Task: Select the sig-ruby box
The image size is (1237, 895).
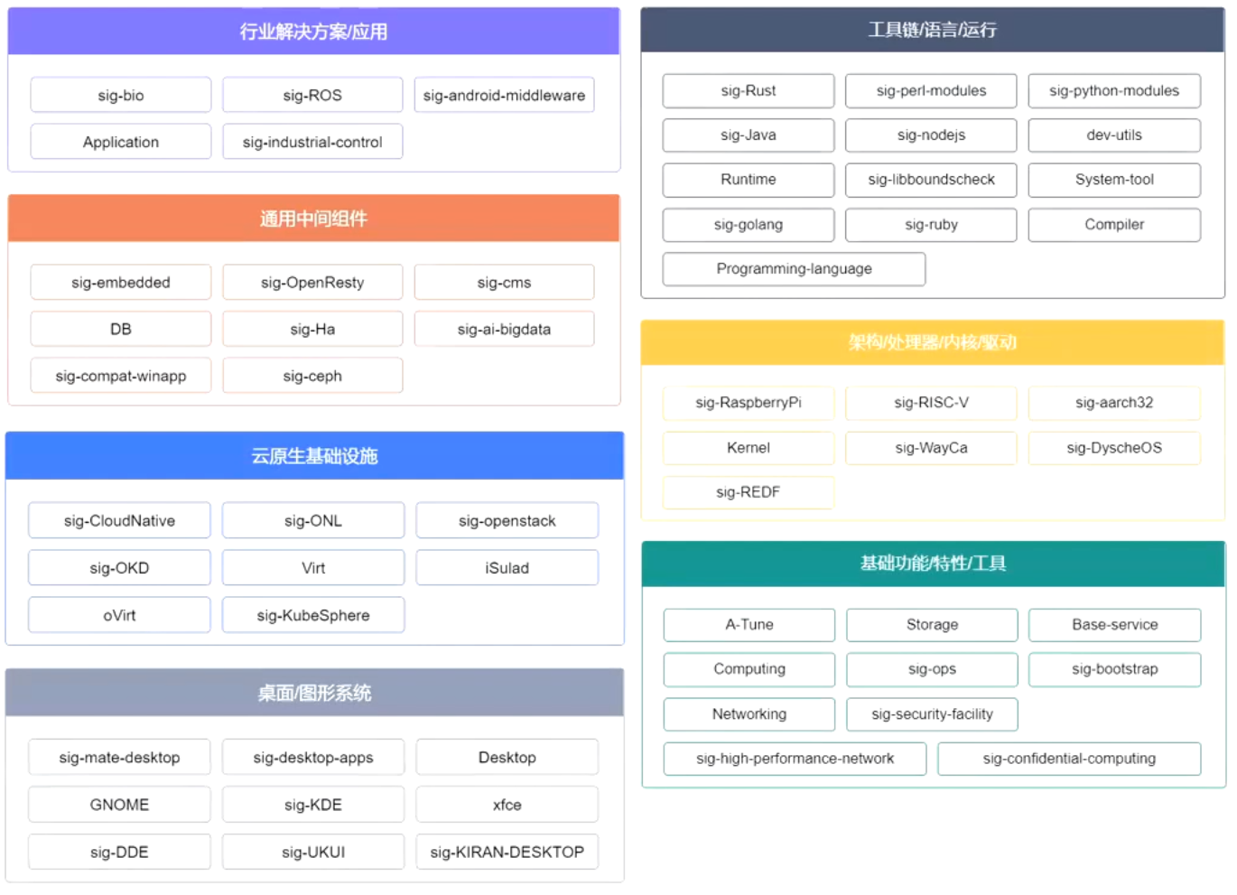Action: pos(931,225)
